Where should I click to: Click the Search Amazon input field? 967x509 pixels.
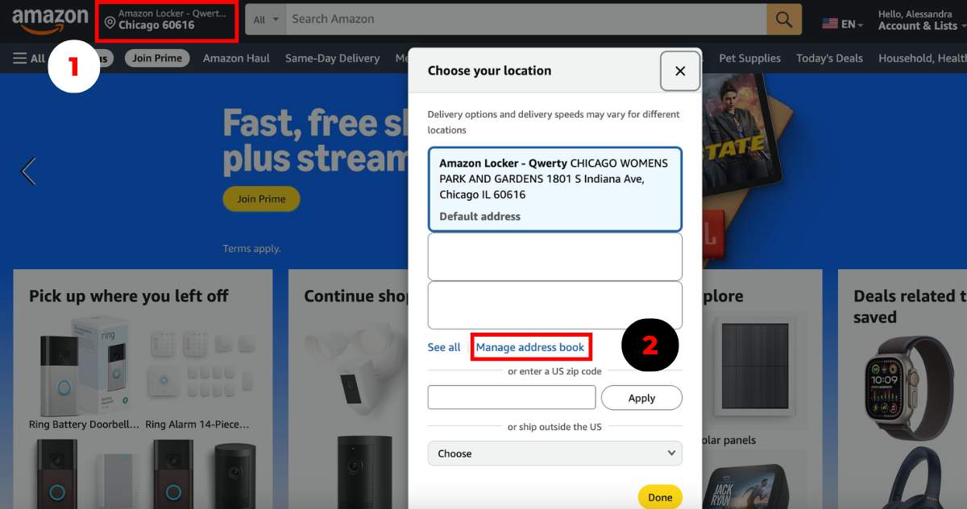click(525, 19)
